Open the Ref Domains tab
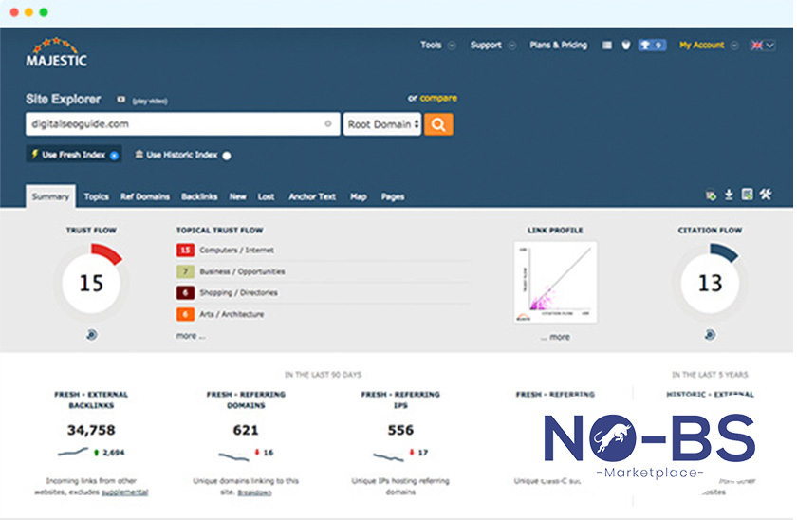 click(x=145, y=196)
